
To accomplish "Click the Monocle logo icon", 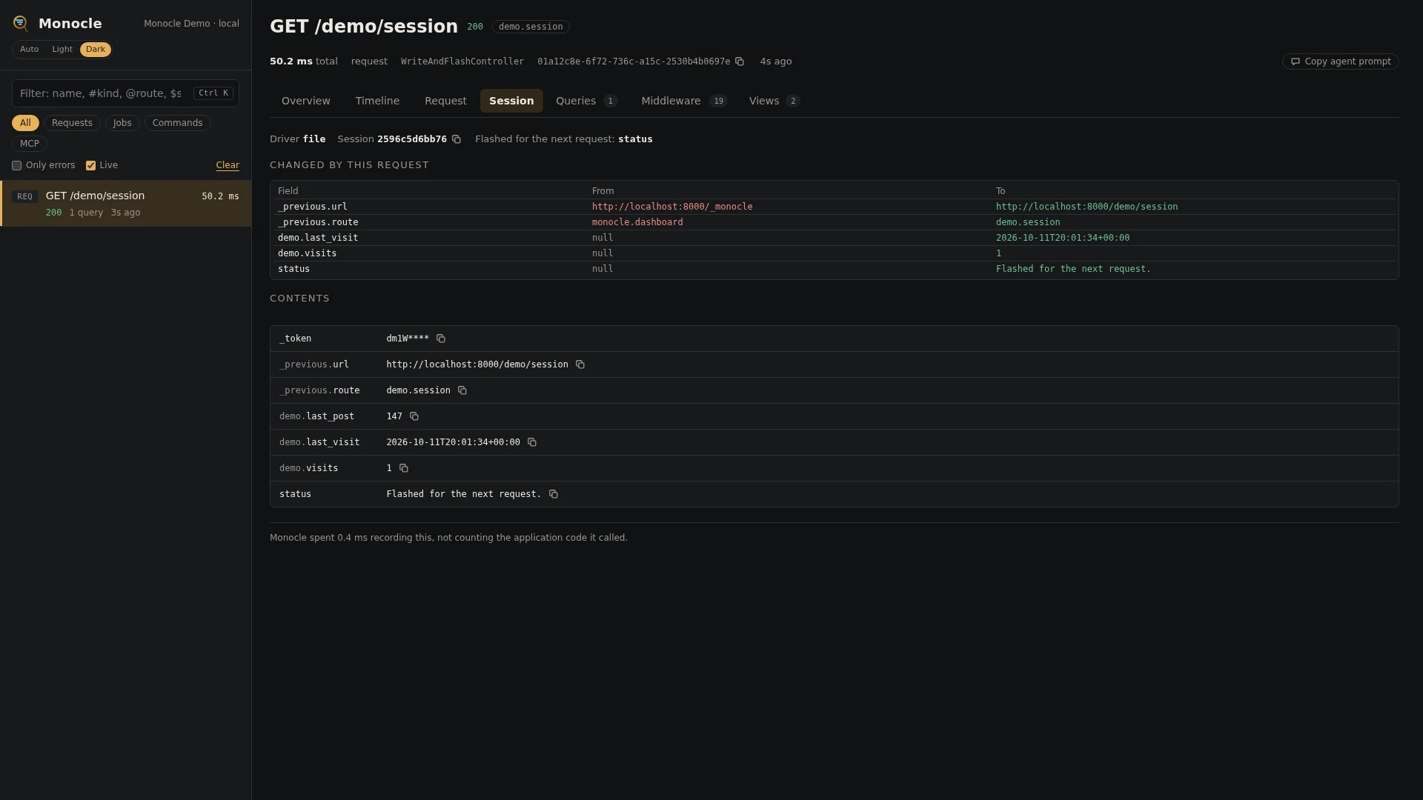I will coord(21,24).
